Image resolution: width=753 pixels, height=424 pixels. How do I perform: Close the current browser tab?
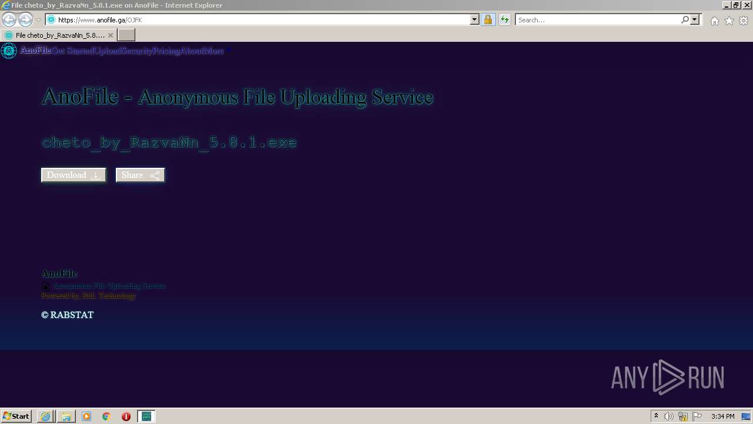point(110,35)
